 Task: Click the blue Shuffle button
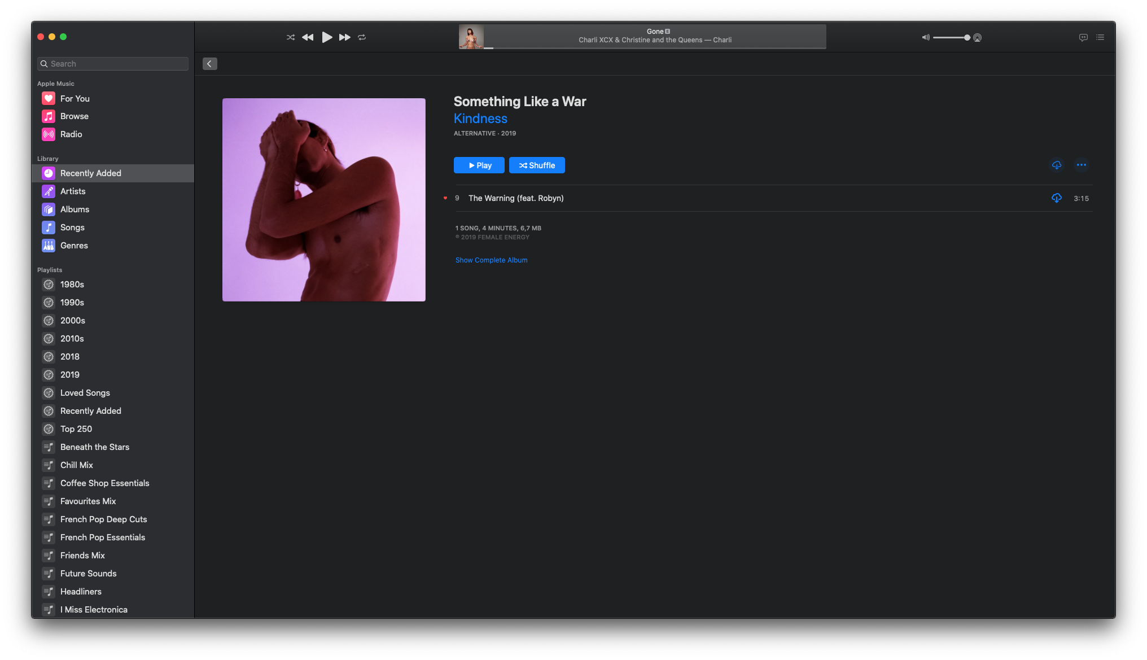[x=537, y=165]
